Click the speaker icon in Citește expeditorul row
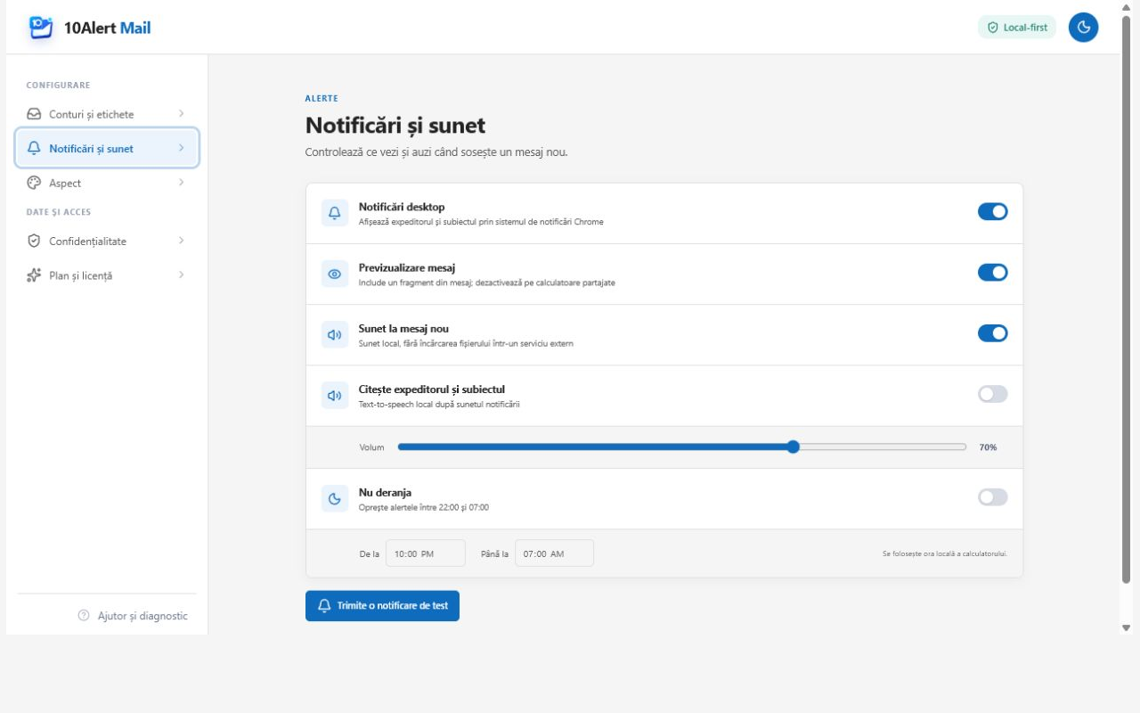This screenshot has width=1140, height=713. pos(335,395)
